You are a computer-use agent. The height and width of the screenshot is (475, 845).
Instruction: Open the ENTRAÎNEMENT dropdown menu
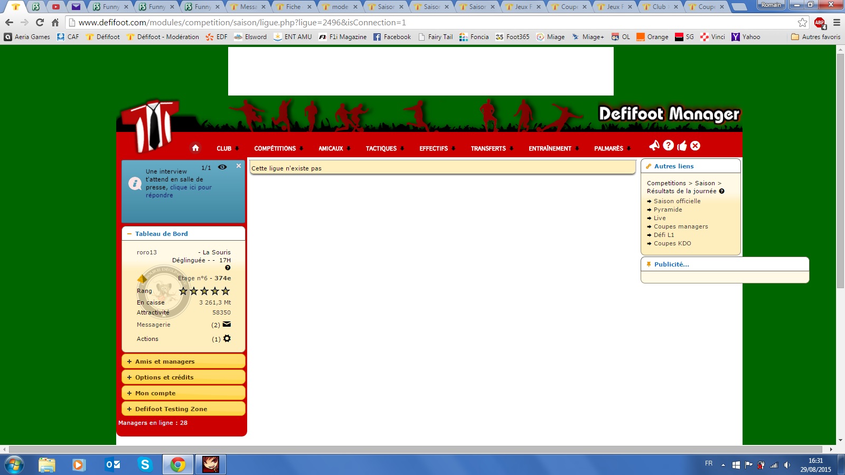[554, 148]
